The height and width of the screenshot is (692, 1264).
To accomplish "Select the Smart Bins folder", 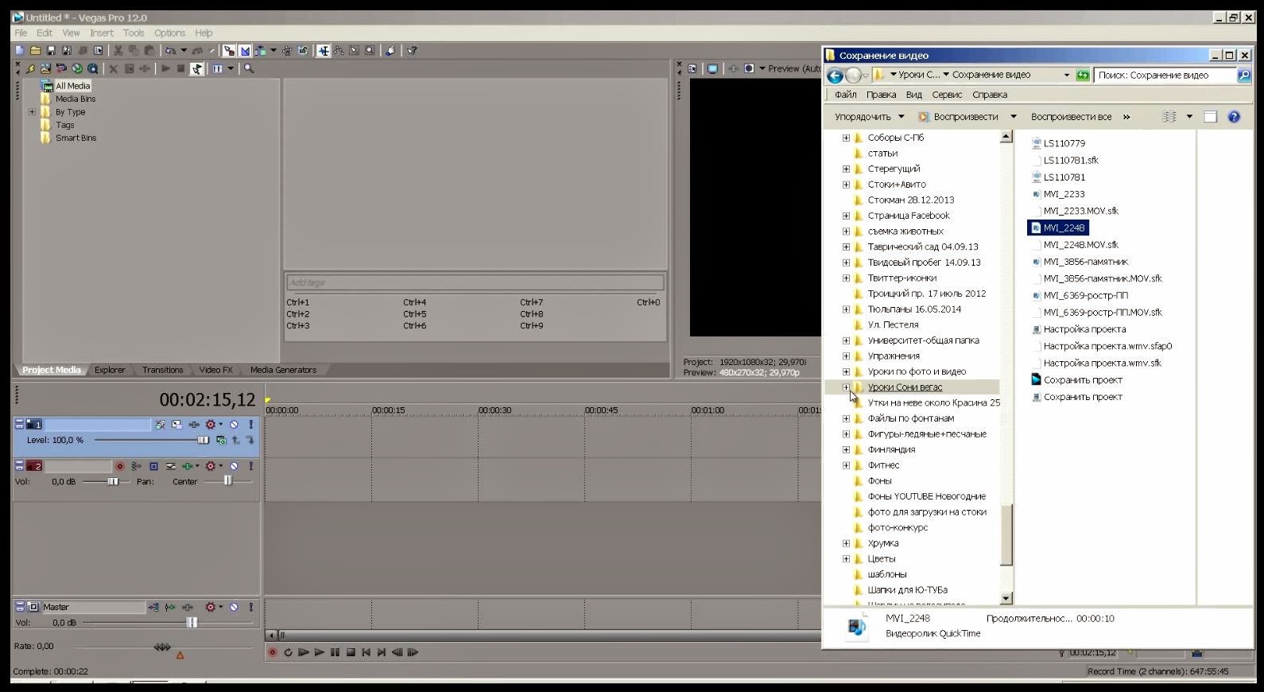I will [x=76, y=138].
